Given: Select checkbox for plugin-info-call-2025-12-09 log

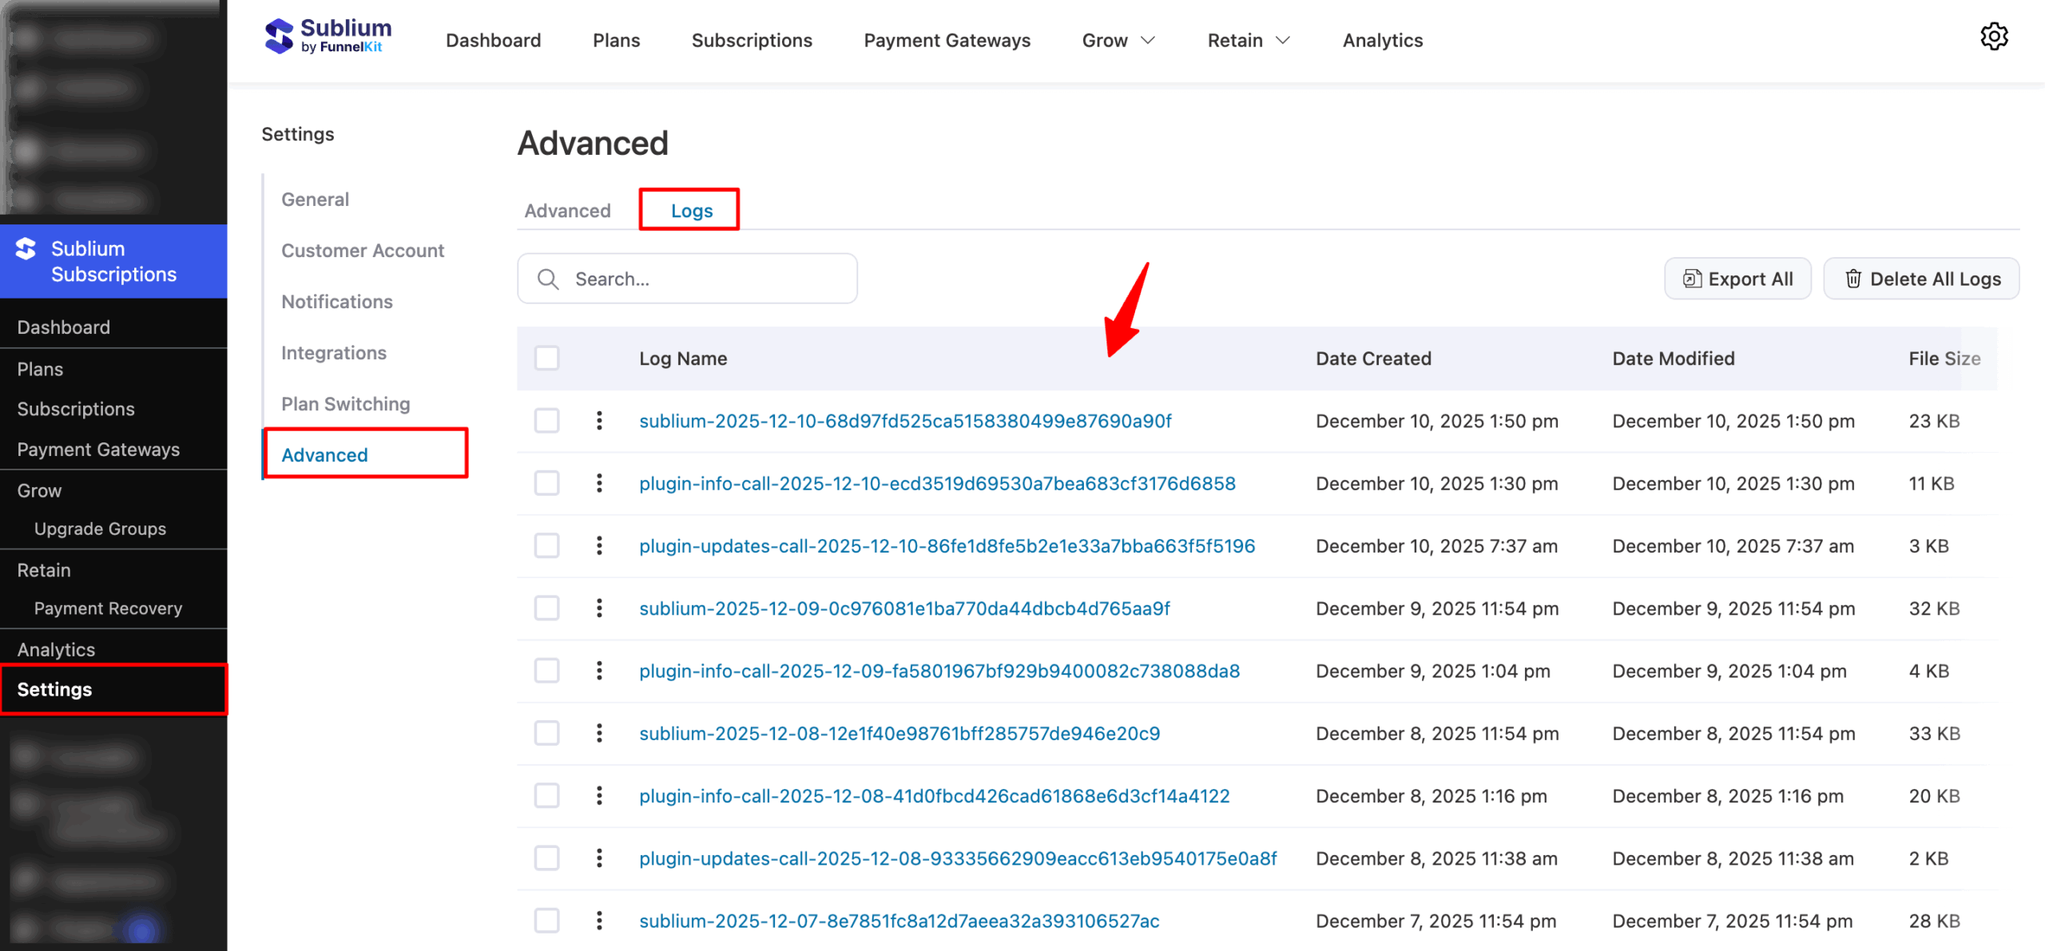Looking at the screenshot, I should (x=547, y=671).
